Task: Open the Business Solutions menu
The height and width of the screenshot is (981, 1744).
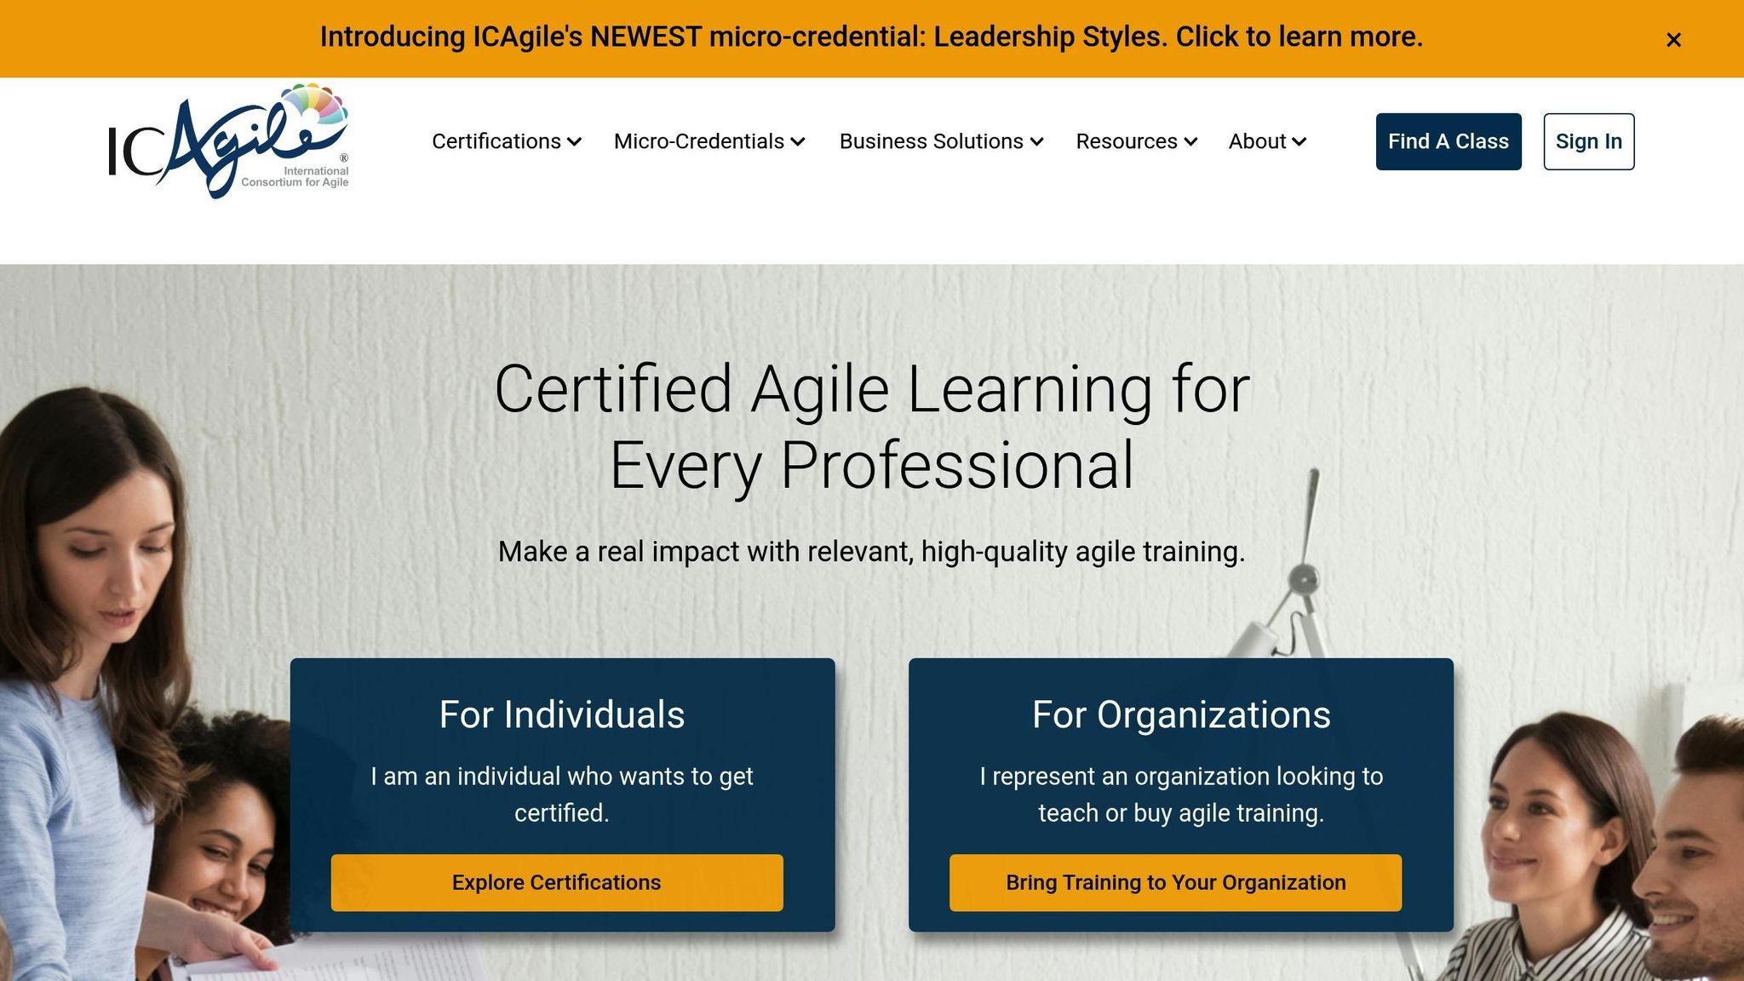Action: click(932, 141)
